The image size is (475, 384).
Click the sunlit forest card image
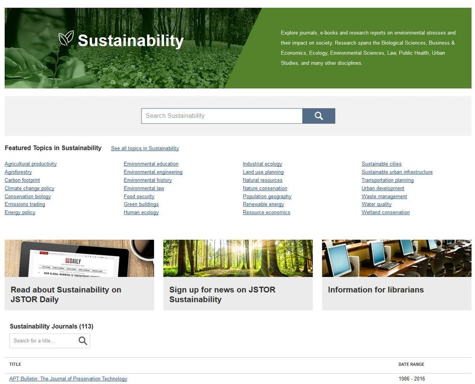238,258
